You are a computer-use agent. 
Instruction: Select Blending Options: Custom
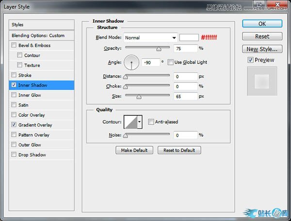pyautogui.click(x=42, y=35)
